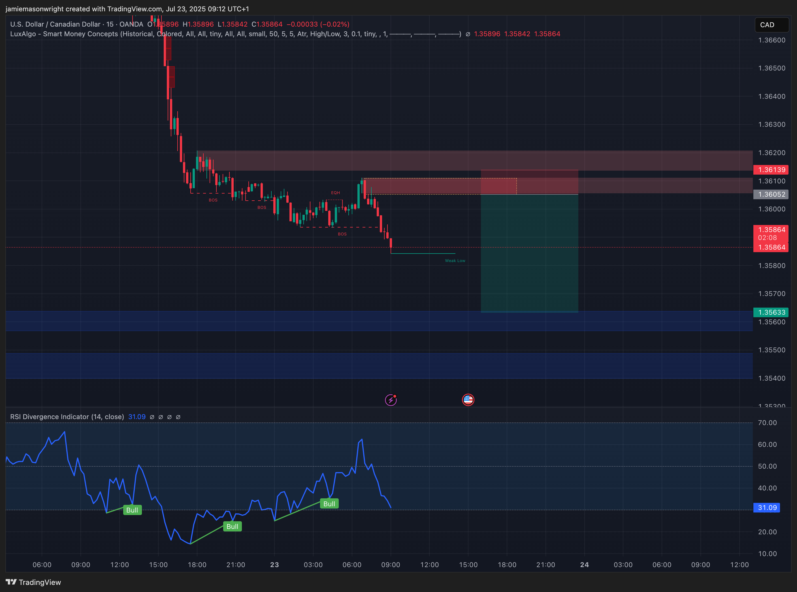Click the TradingView logo at bottom left
Viewport: 797px width, 592px height.
(33, 582)
